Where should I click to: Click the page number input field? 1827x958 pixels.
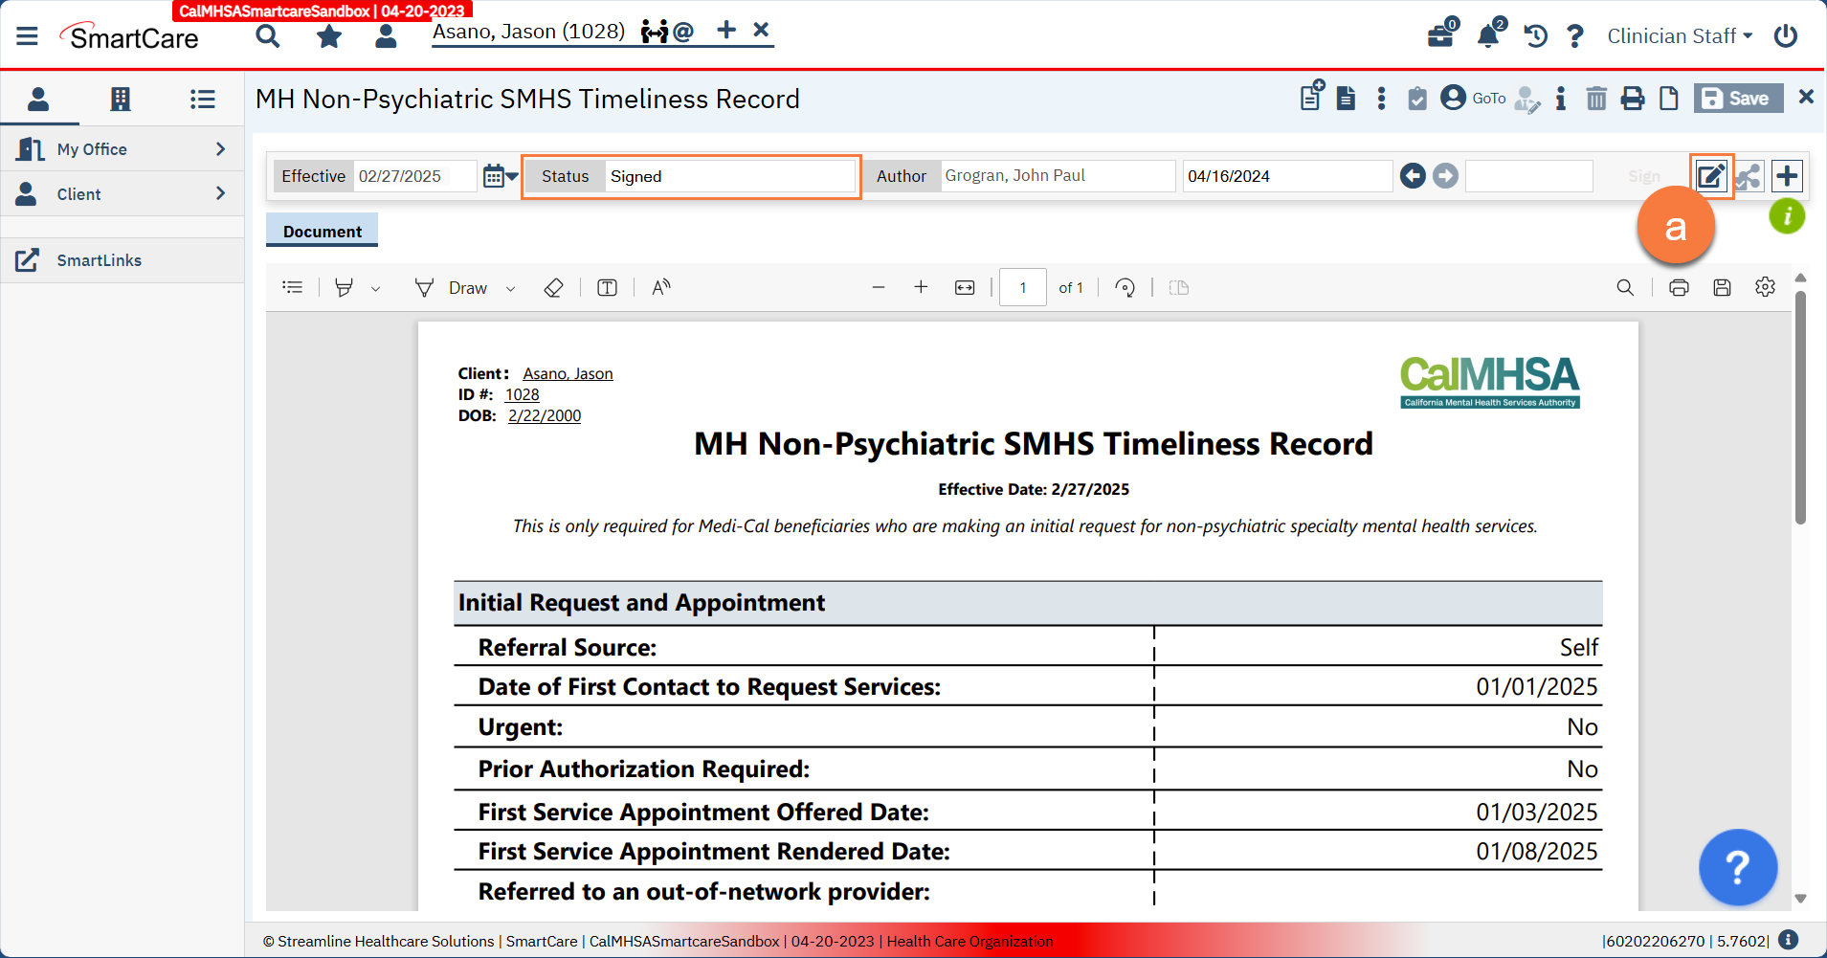(x=1022, y=288)
